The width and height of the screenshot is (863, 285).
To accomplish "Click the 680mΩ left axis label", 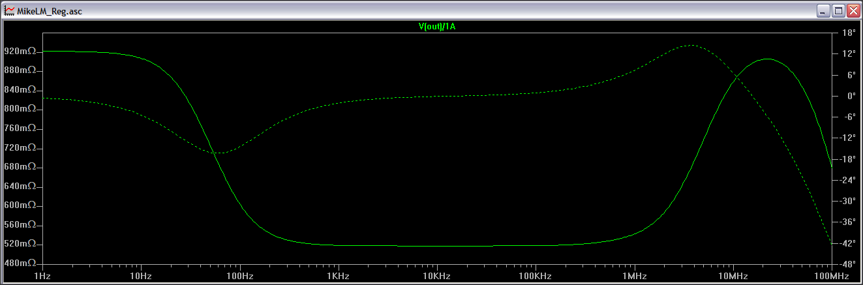I will [x=19, y=167].
